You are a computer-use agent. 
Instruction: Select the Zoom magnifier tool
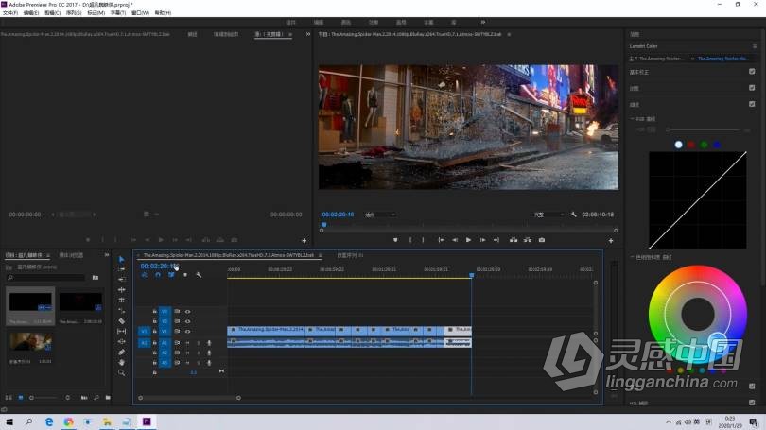122,373
